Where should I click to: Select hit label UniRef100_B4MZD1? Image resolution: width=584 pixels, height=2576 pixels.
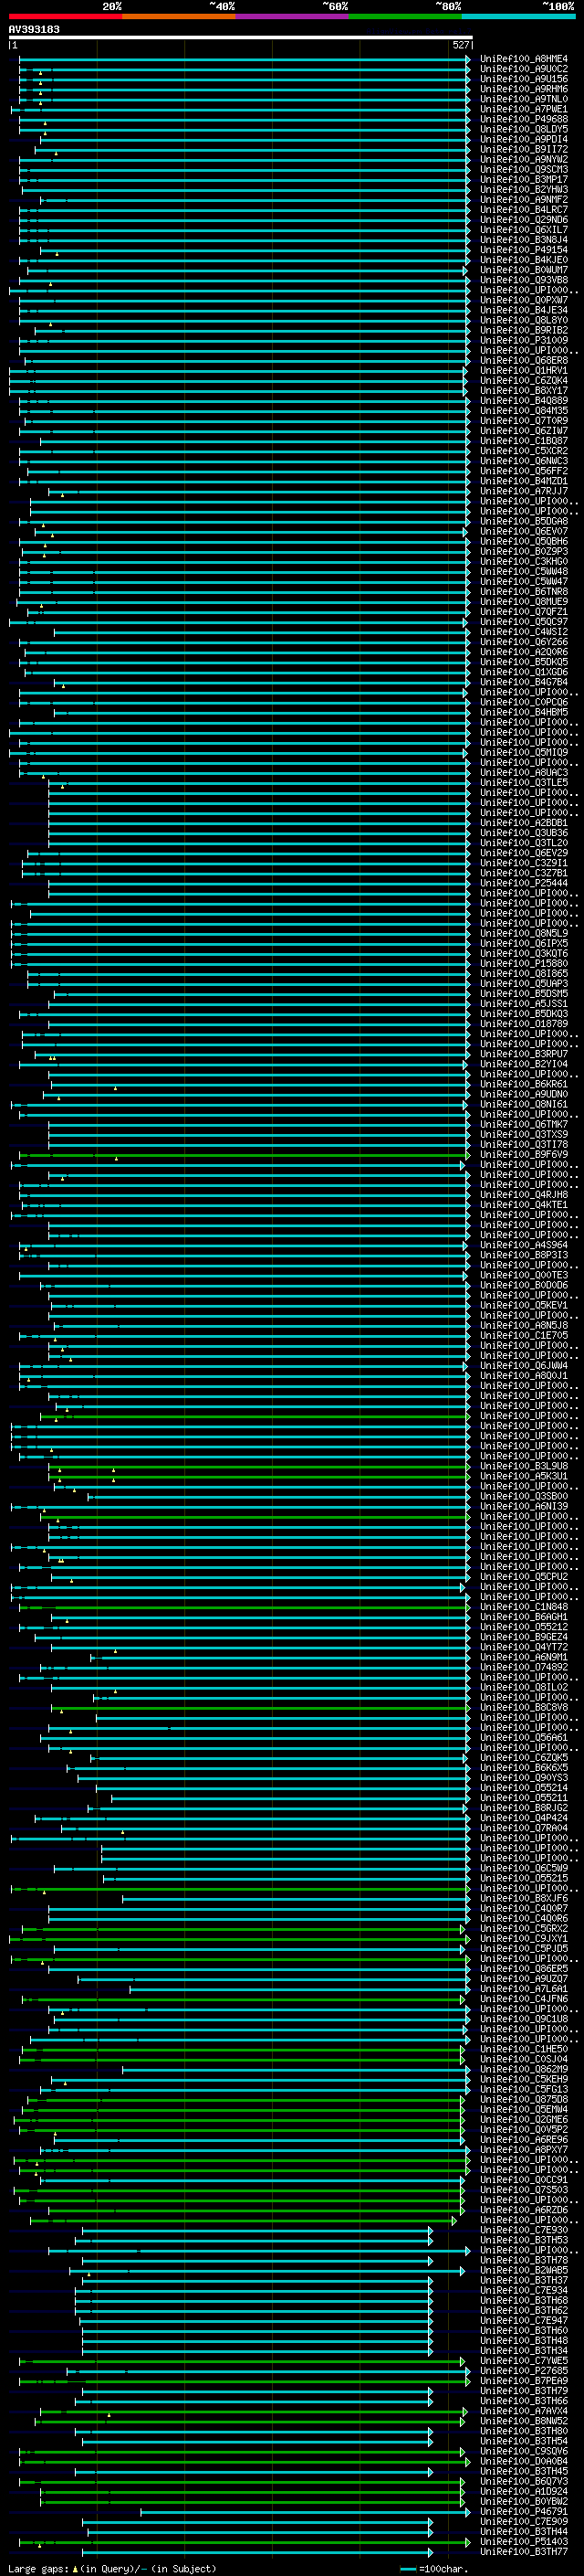point(524,481)
